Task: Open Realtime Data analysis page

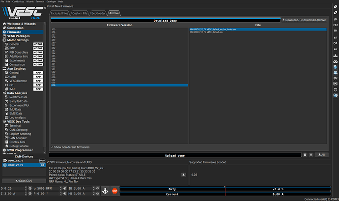Action: 18,97
